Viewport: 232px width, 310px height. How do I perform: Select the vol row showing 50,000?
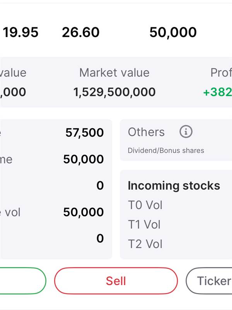click(52, 212)
